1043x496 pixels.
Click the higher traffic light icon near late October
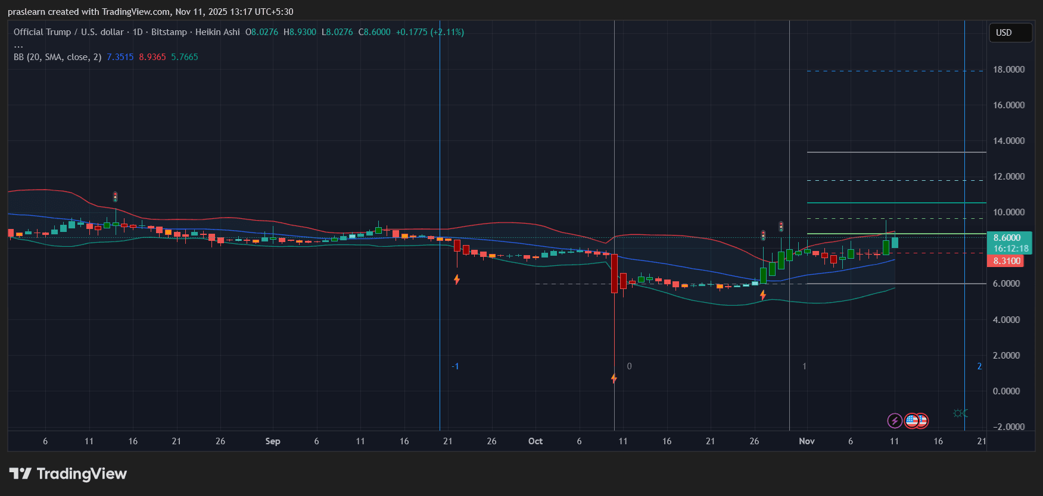tap(781, 227)
